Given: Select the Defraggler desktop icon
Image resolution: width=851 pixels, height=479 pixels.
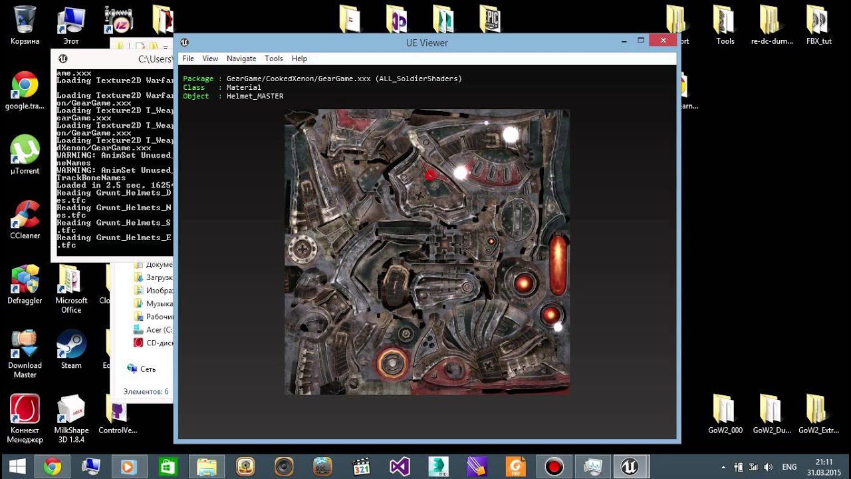Looking at the screenshot, I should [x=25, y=285].
